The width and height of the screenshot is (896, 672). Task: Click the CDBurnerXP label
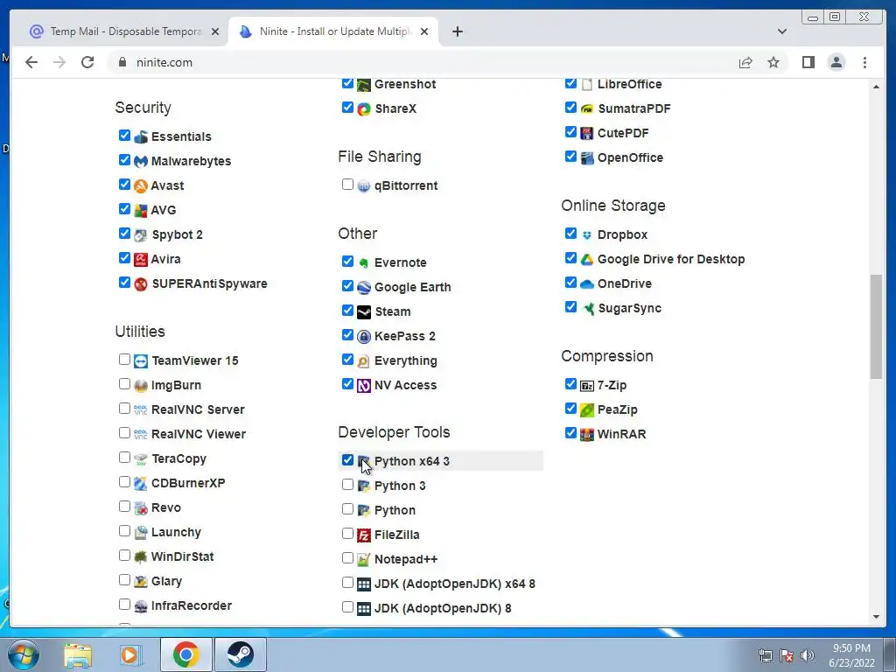[188, 483]
